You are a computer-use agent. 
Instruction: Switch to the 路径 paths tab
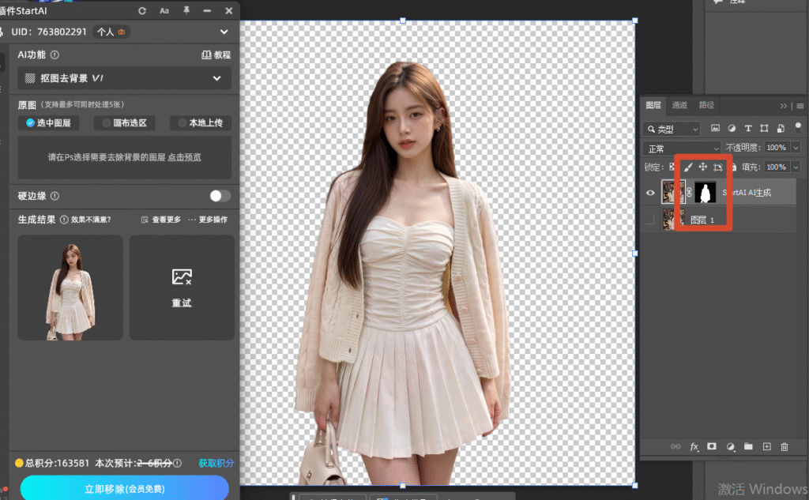706,105
